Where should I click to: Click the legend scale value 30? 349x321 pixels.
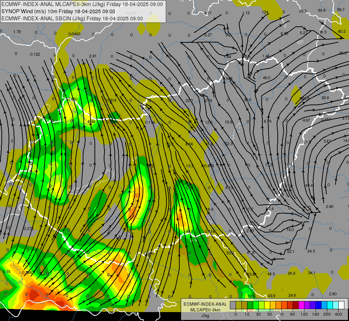click(258, 314)
